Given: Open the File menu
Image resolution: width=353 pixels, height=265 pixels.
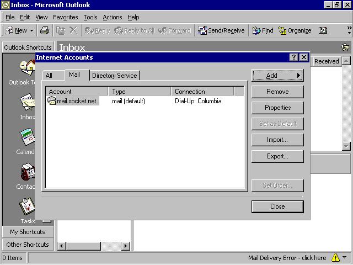Looking at the screenshot, I should point(10,17).
